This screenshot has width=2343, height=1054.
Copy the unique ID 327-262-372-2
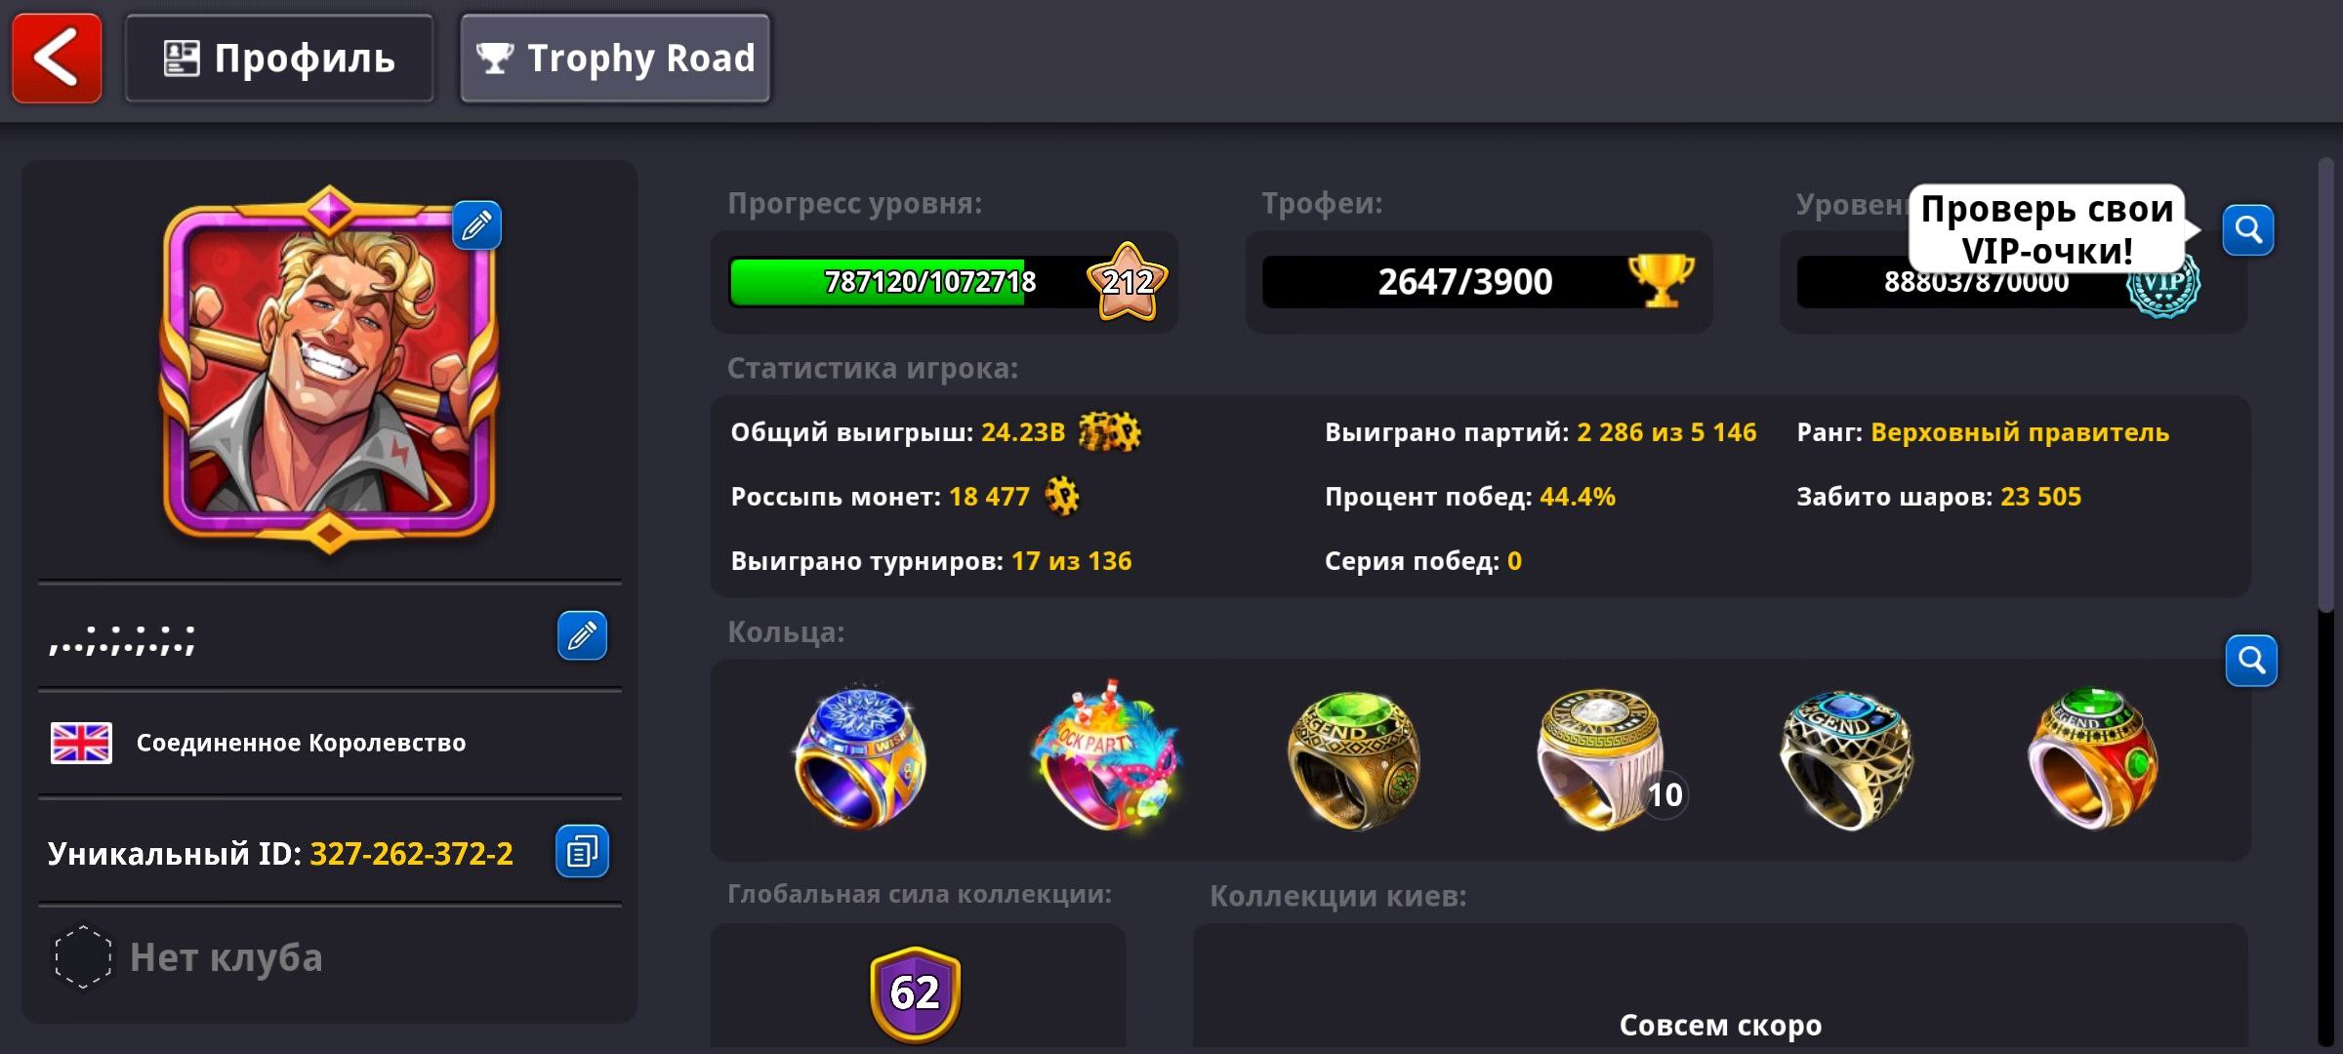pyautogui.click(x=582, y=852)
